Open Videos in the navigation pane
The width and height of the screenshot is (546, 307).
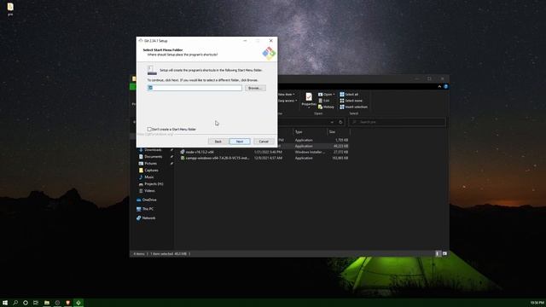pyautogui.click(x=149, y=191)
